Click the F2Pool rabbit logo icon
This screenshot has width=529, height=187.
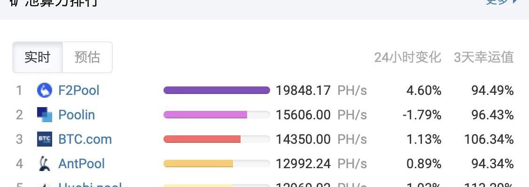(x=45, y=91)
